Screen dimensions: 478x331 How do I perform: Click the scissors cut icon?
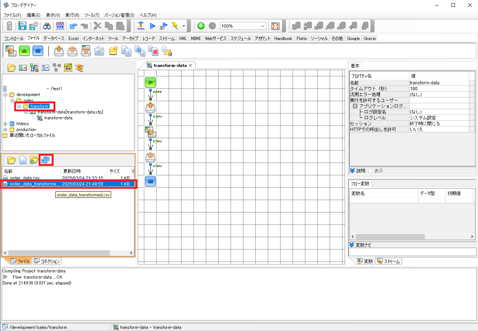(x=97, y=25)
